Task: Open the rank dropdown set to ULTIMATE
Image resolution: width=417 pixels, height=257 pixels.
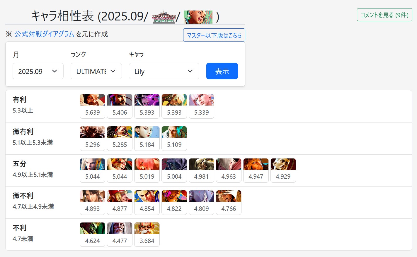Action: point(96,71)
